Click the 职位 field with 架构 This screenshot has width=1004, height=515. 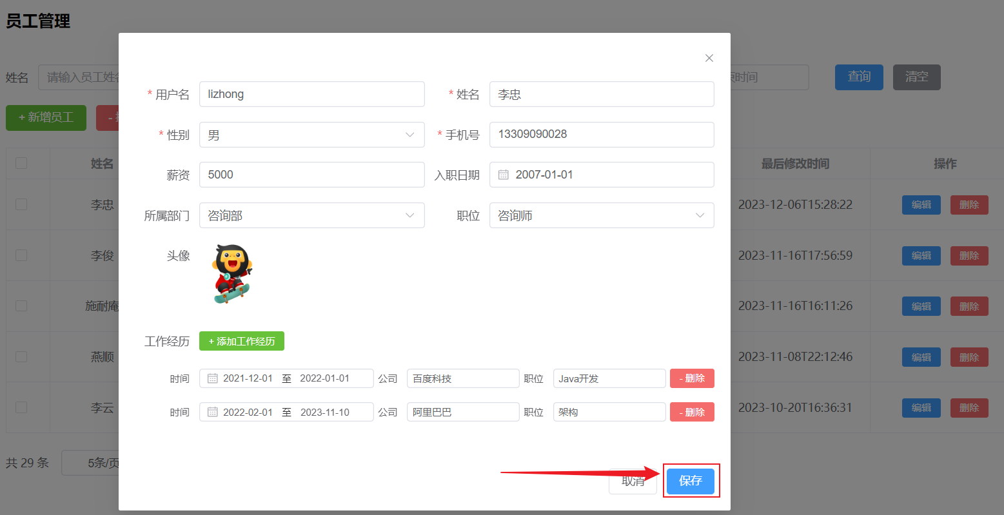tap(609, 412)
